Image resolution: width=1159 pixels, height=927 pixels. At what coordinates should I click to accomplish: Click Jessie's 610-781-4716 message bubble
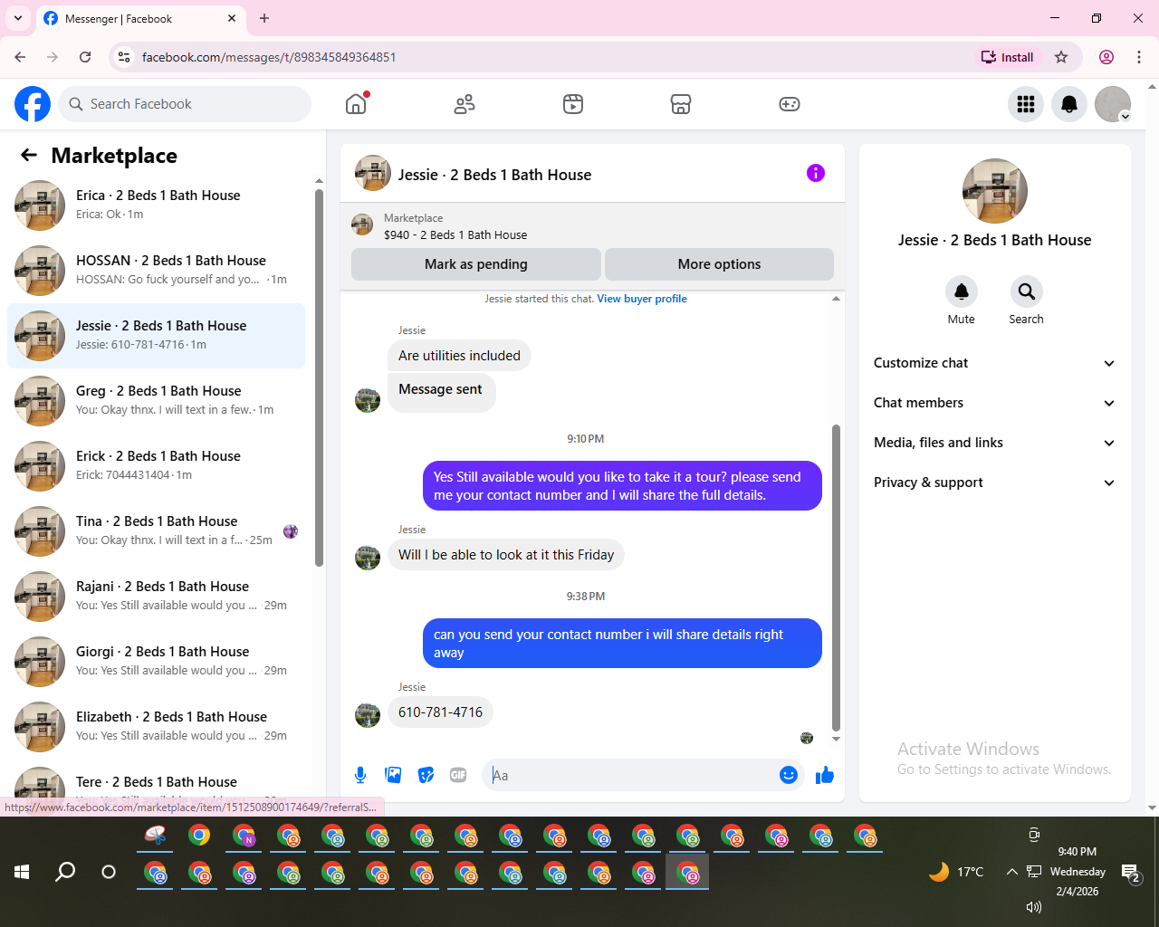tap(440, 712)
